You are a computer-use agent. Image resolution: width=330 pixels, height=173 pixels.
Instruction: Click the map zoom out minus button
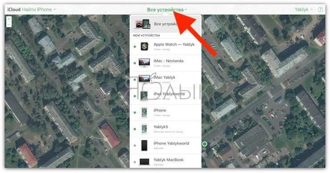pos(9,25)
